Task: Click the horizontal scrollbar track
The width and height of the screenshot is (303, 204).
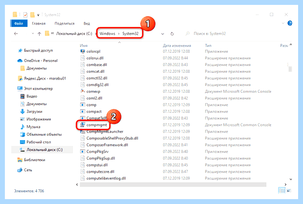Action: click(x=173, y=184)
